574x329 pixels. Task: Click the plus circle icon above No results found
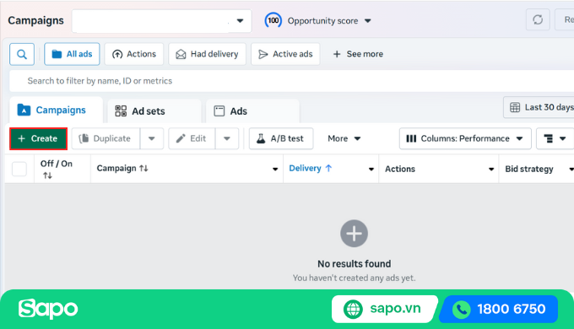pyautogui.click(x=354, y=234)
